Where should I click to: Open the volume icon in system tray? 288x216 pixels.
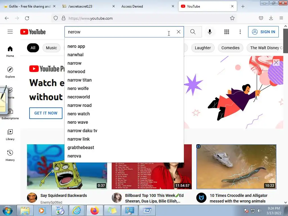259,211
